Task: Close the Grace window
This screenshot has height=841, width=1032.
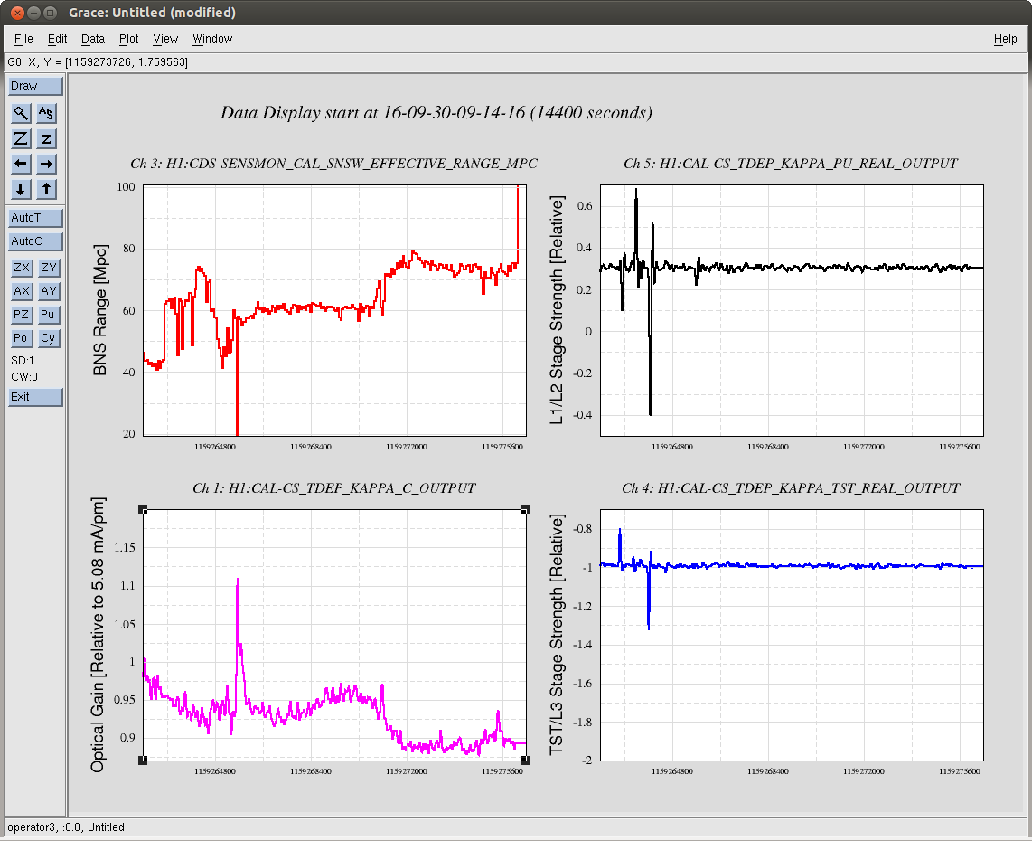Action: pyautogui.click(x=18, y=13)
